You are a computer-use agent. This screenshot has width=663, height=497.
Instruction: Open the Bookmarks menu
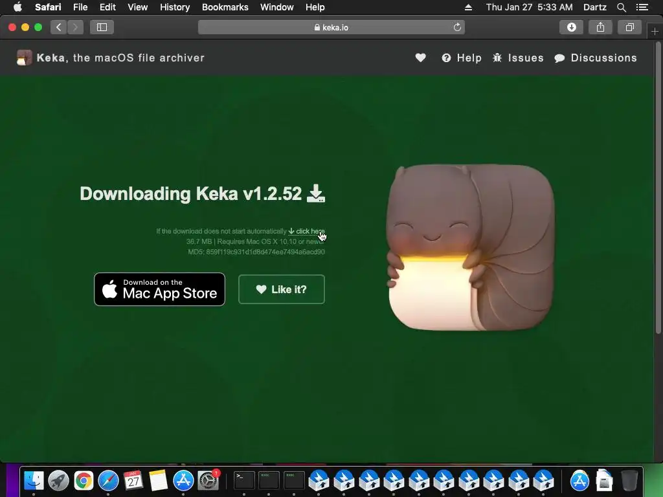click(225, 7)
